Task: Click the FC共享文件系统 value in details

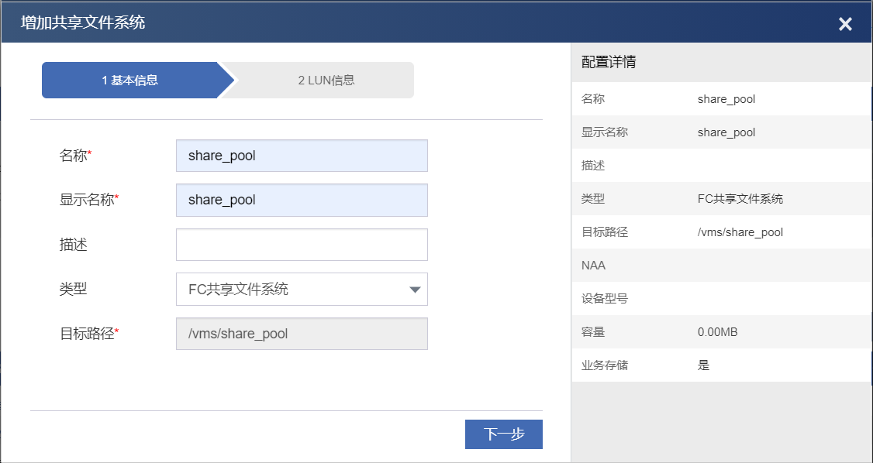Action: [740, 199]
